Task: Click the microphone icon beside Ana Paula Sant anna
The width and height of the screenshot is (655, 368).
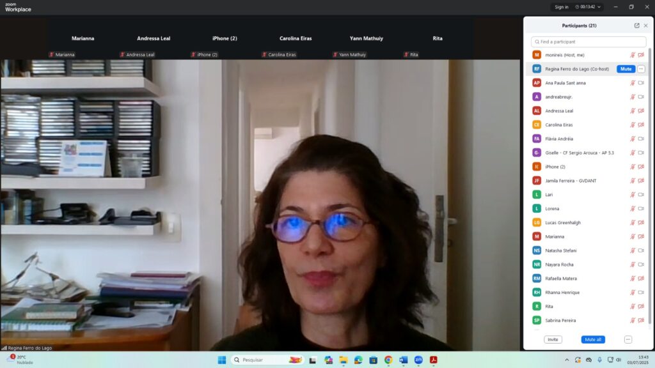Action: [633, 83]
